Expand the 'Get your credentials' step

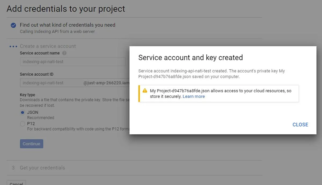(42, 168)
